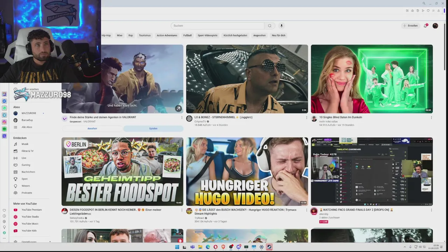Open Spotify in Opera sidebar
Image resolution: width=448 pixels, height=252 pixels.
(x=4, y=129)
